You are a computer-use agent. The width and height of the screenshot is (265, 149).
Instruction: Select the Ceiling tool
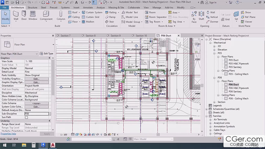(74, 17)
